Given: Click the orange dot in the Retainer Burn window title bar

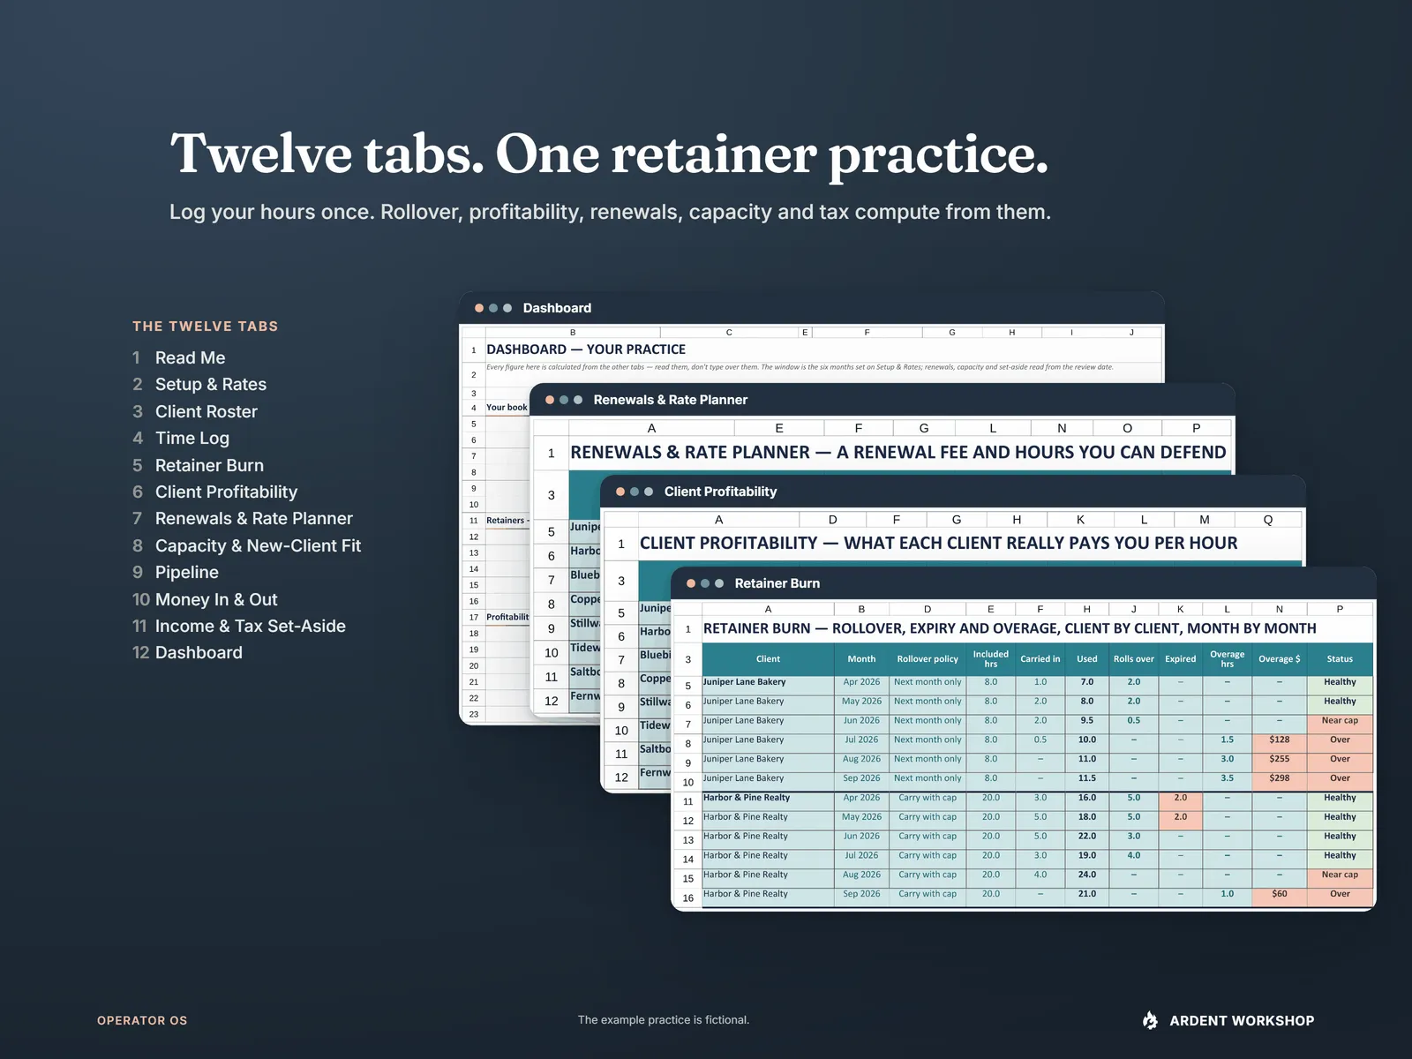Looking at the screenshot, I should click(691, 583).
